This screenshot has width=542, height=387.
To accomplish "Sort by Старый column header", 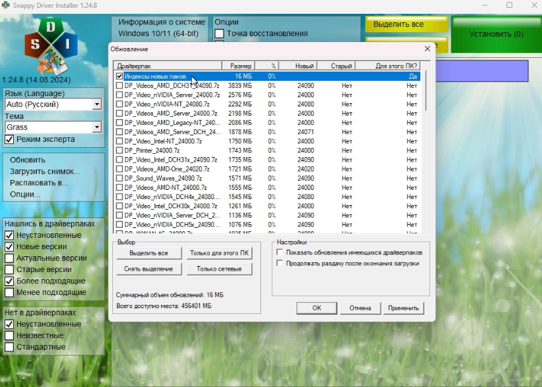I will tap(336, 66).
